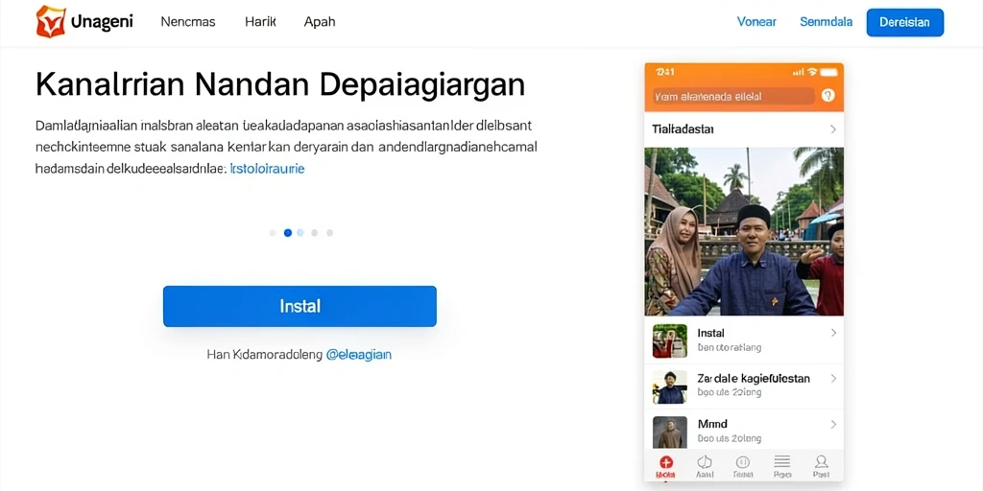
Task: Click the large blue Instal button
Action: [300, 306]
